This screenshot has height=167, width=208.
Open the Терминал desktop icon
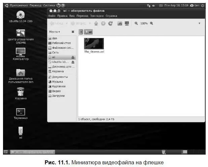click(x=20, y=112)
